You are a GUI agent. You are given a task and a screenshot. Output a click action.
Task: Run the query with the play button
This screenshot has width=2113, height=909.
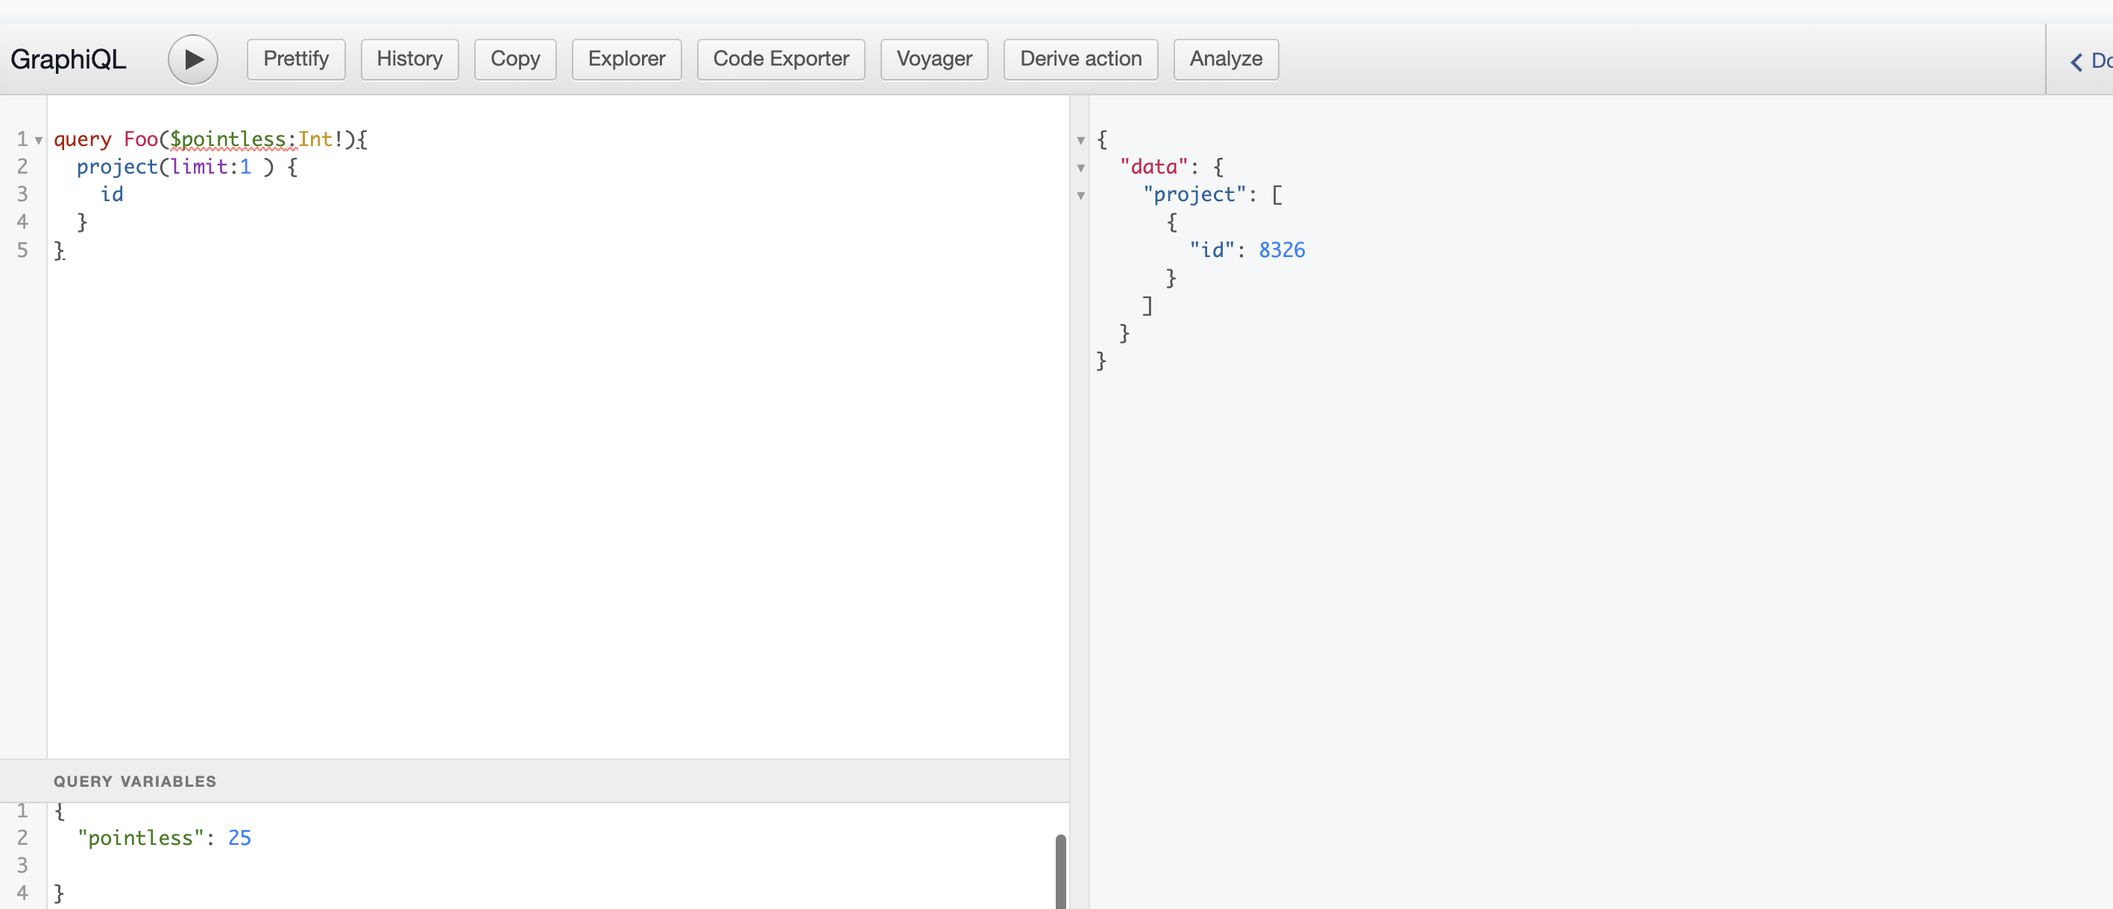coord(193,59)
